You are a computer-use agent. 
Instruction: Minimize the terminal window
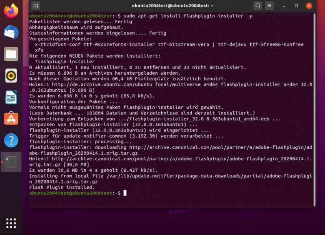click(284, 6)
